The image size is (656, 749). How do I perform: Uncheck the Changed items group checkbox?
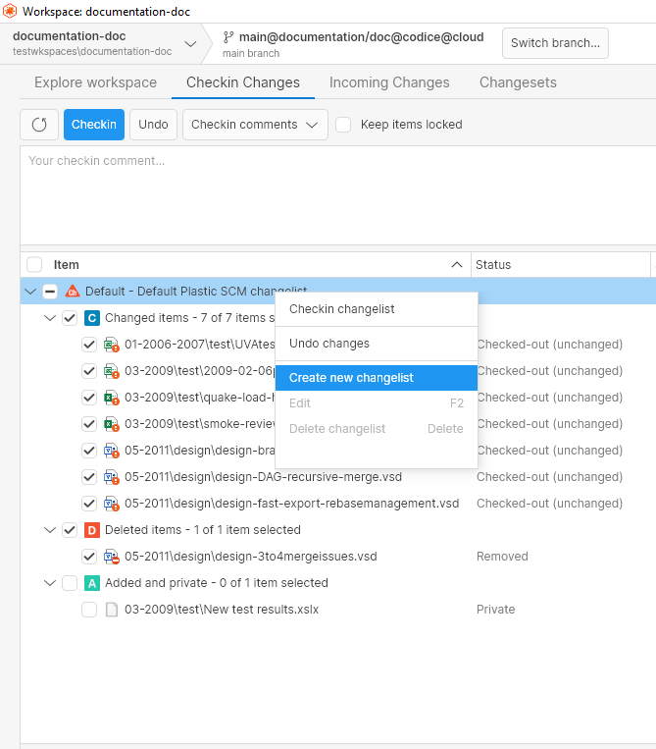70,318
